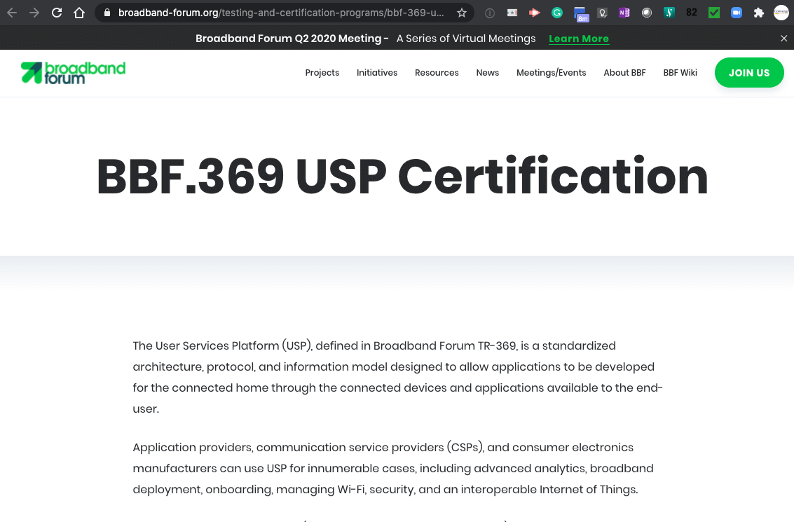
Task: Follow the Learn More link
Action: [x=578, y=39]
